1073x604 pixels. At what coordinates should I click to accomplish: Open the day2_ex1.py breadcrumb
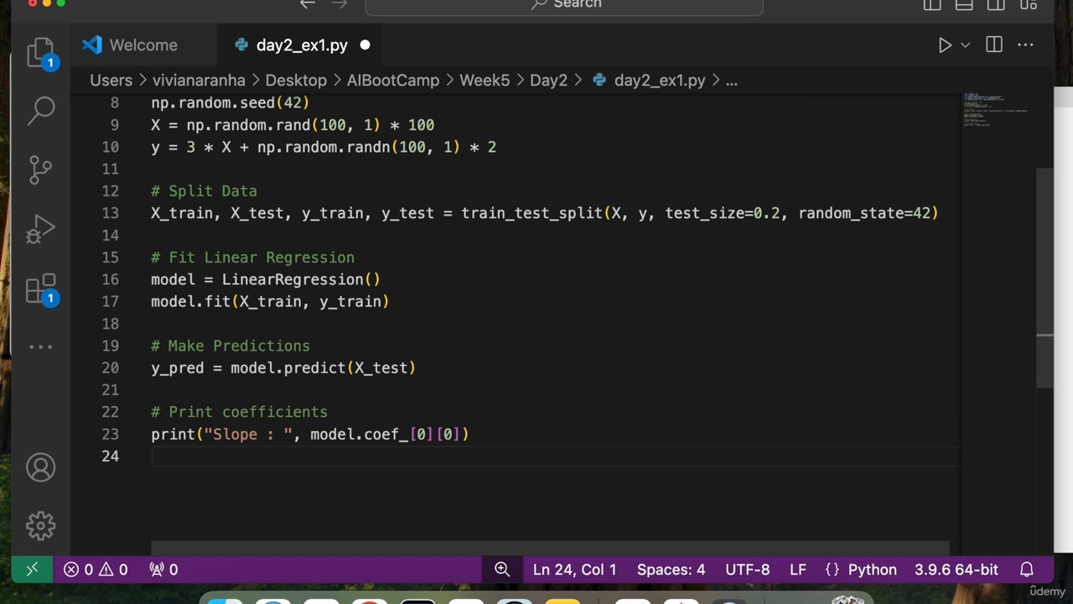click(650, 81)
